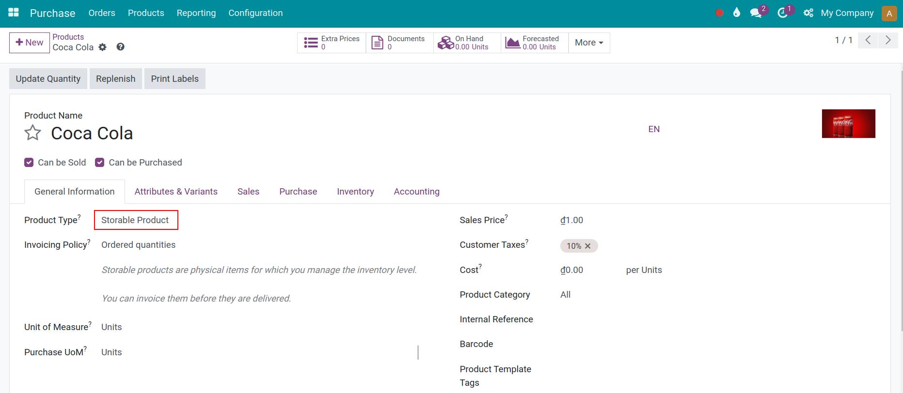Switch to Sales tab

[x=248, y=192]
